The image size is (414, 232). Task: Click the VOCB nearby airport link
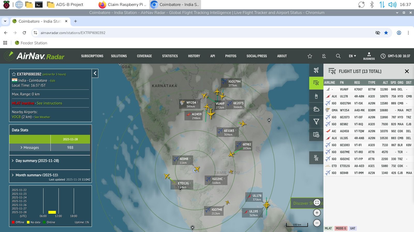(16, 117)
